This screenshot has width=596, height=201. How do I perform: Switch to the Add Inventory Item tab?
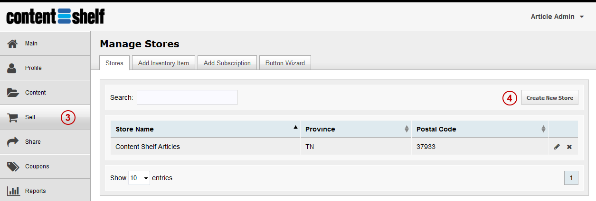click(x=163, y=63)
